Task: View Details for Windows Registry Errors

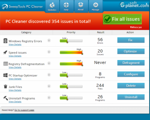Action: tap(15, 44)
